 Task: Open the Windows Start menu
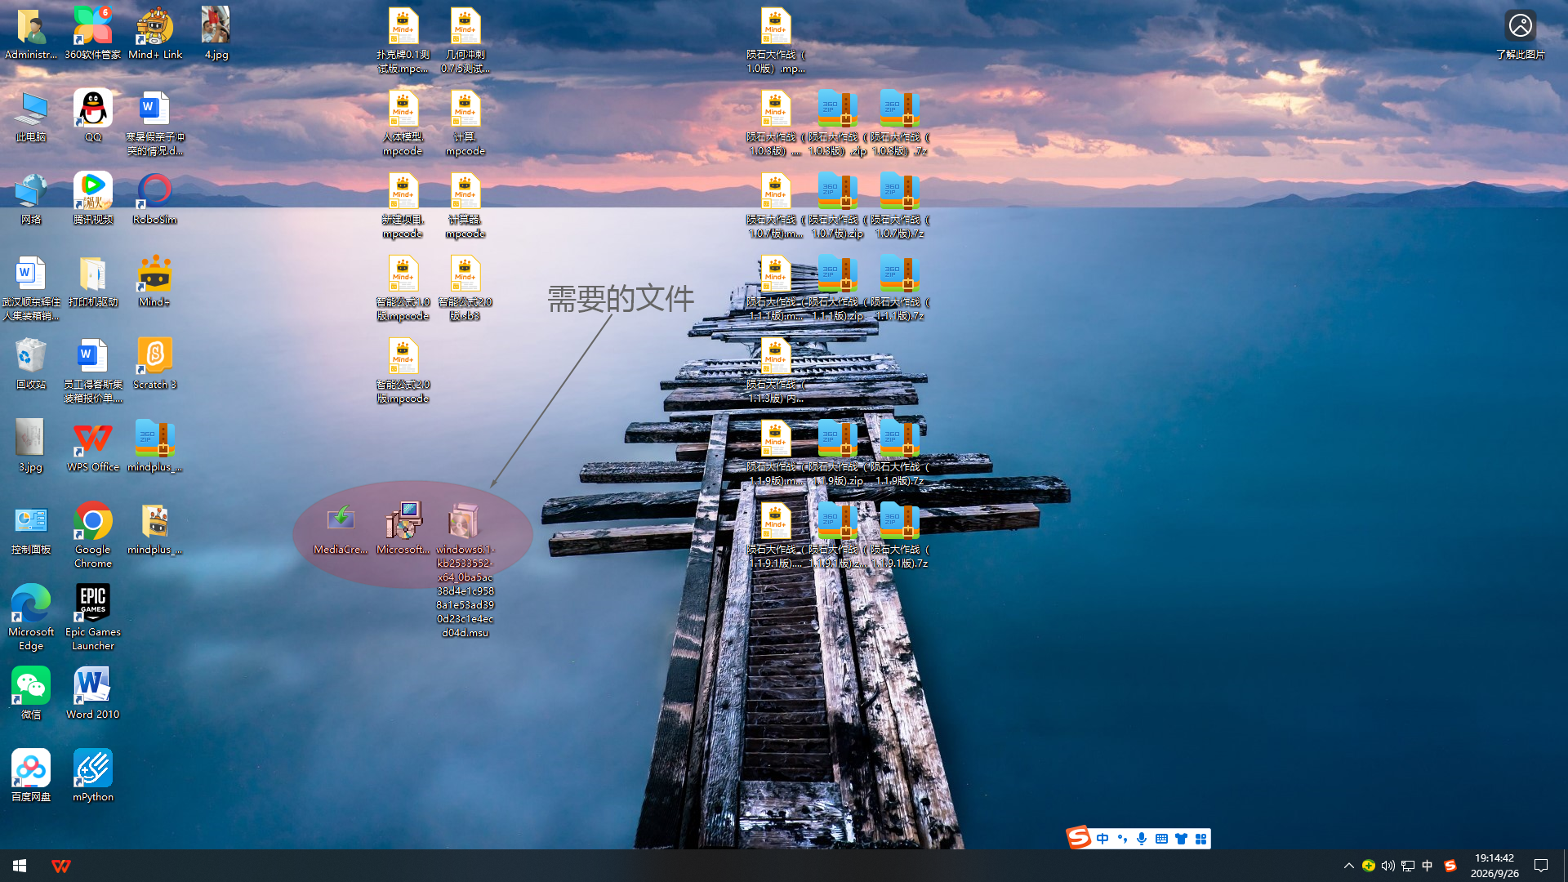pyautogui.click(x=20, y=866)
